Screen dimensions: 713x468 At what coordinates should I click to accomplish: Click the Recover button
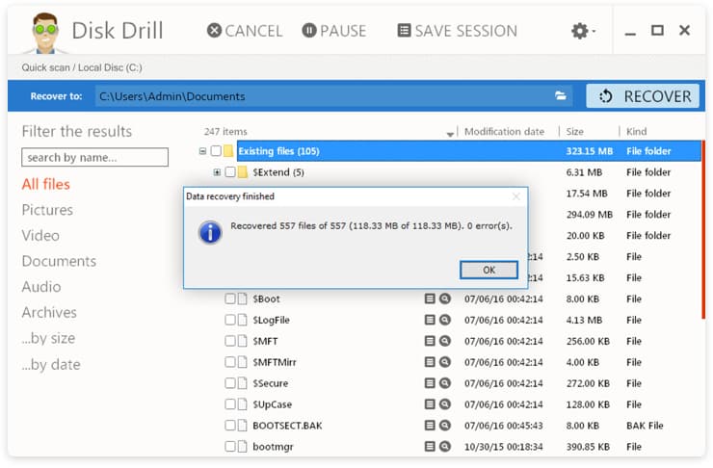point(643,96)
